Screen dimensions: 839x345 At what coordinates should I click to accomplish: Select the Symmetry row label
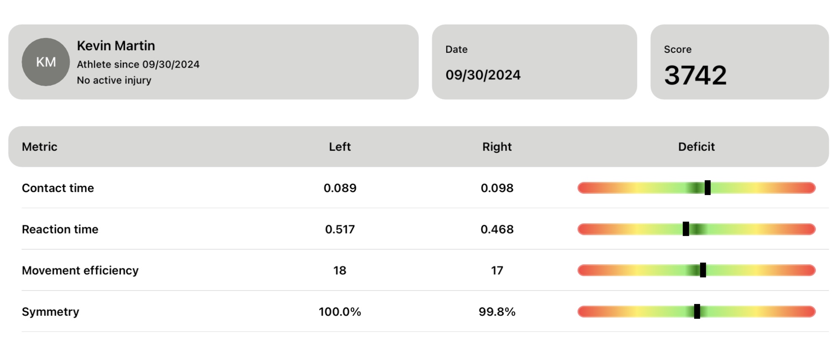click(50, 312)
